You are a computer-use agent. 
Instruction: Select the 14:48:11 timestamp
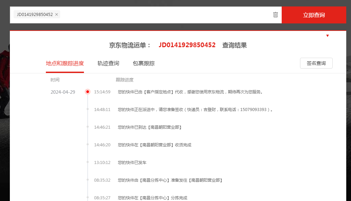102,110
